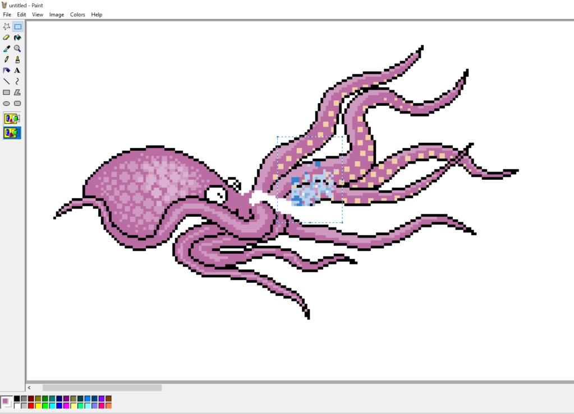Select the Magnifier tool
This screenshot has width=574, height=414.
coord(17,49)
